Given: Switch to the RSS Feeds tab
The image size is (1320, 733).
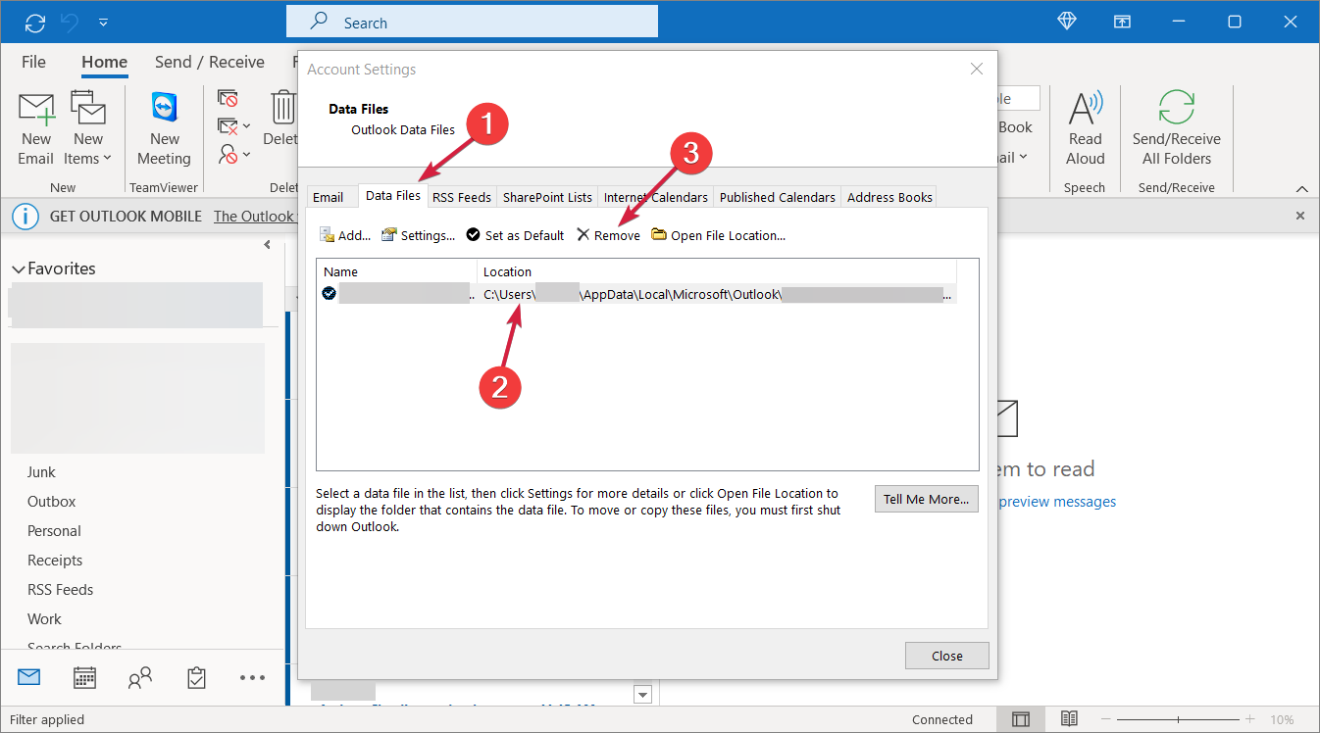Looking at the screenshot, I should click(x=462, y=197).
